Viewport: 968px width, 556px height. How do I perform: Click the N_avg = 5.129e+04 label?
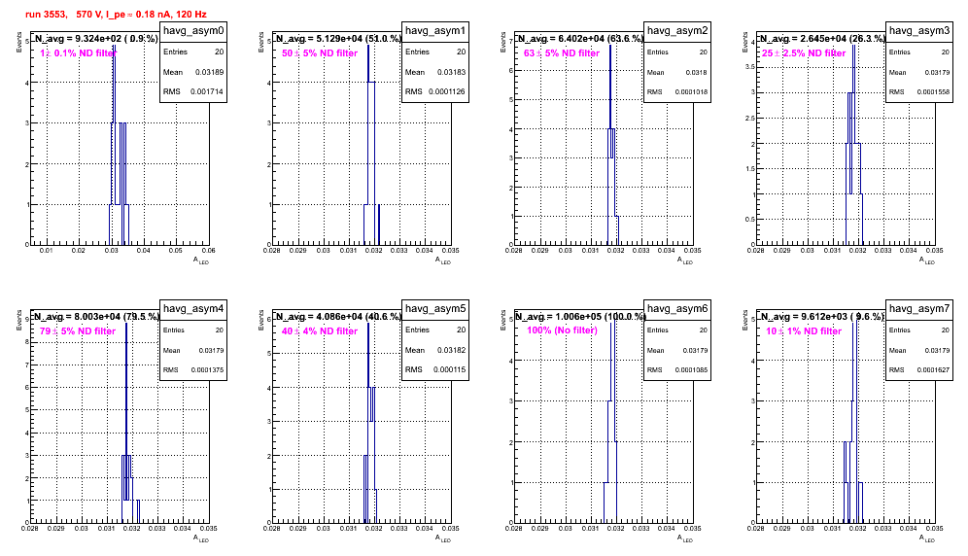tap(338, 39)
